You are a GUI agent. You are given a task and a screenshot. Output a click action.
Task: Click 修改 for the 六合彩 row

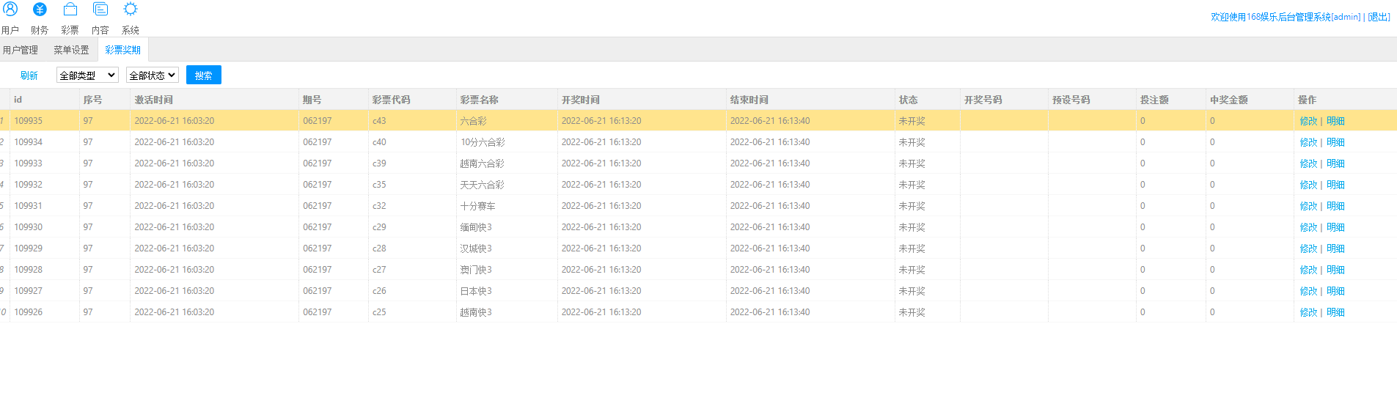(1308, 121)
